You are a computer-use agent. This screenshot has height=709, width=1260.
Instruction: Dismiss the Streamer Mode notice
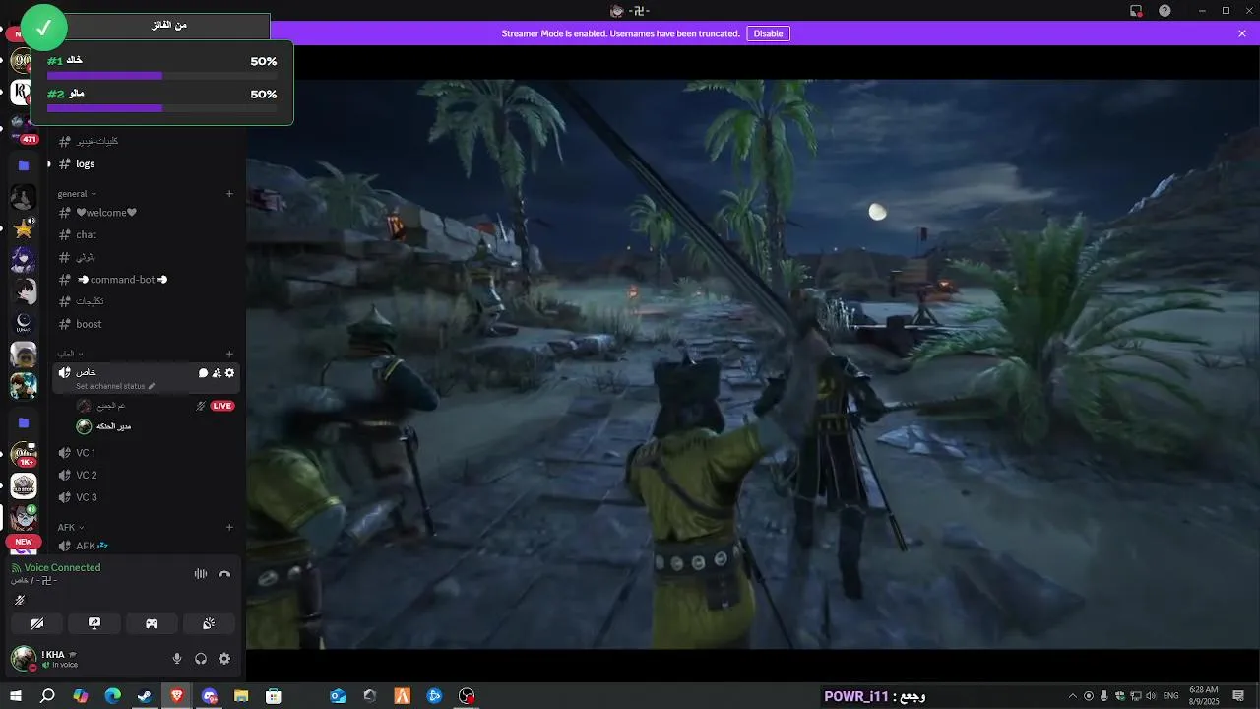pyautogui.click(x=1242, y=33)
